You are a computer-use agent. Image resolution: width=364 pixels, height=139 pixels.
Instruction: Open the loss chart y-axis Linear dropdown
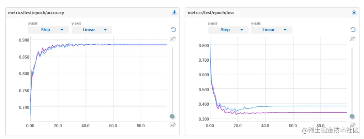272,30
